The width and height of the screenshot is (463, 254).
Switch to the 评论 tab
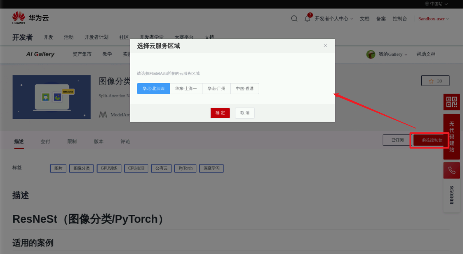[125, 141]
